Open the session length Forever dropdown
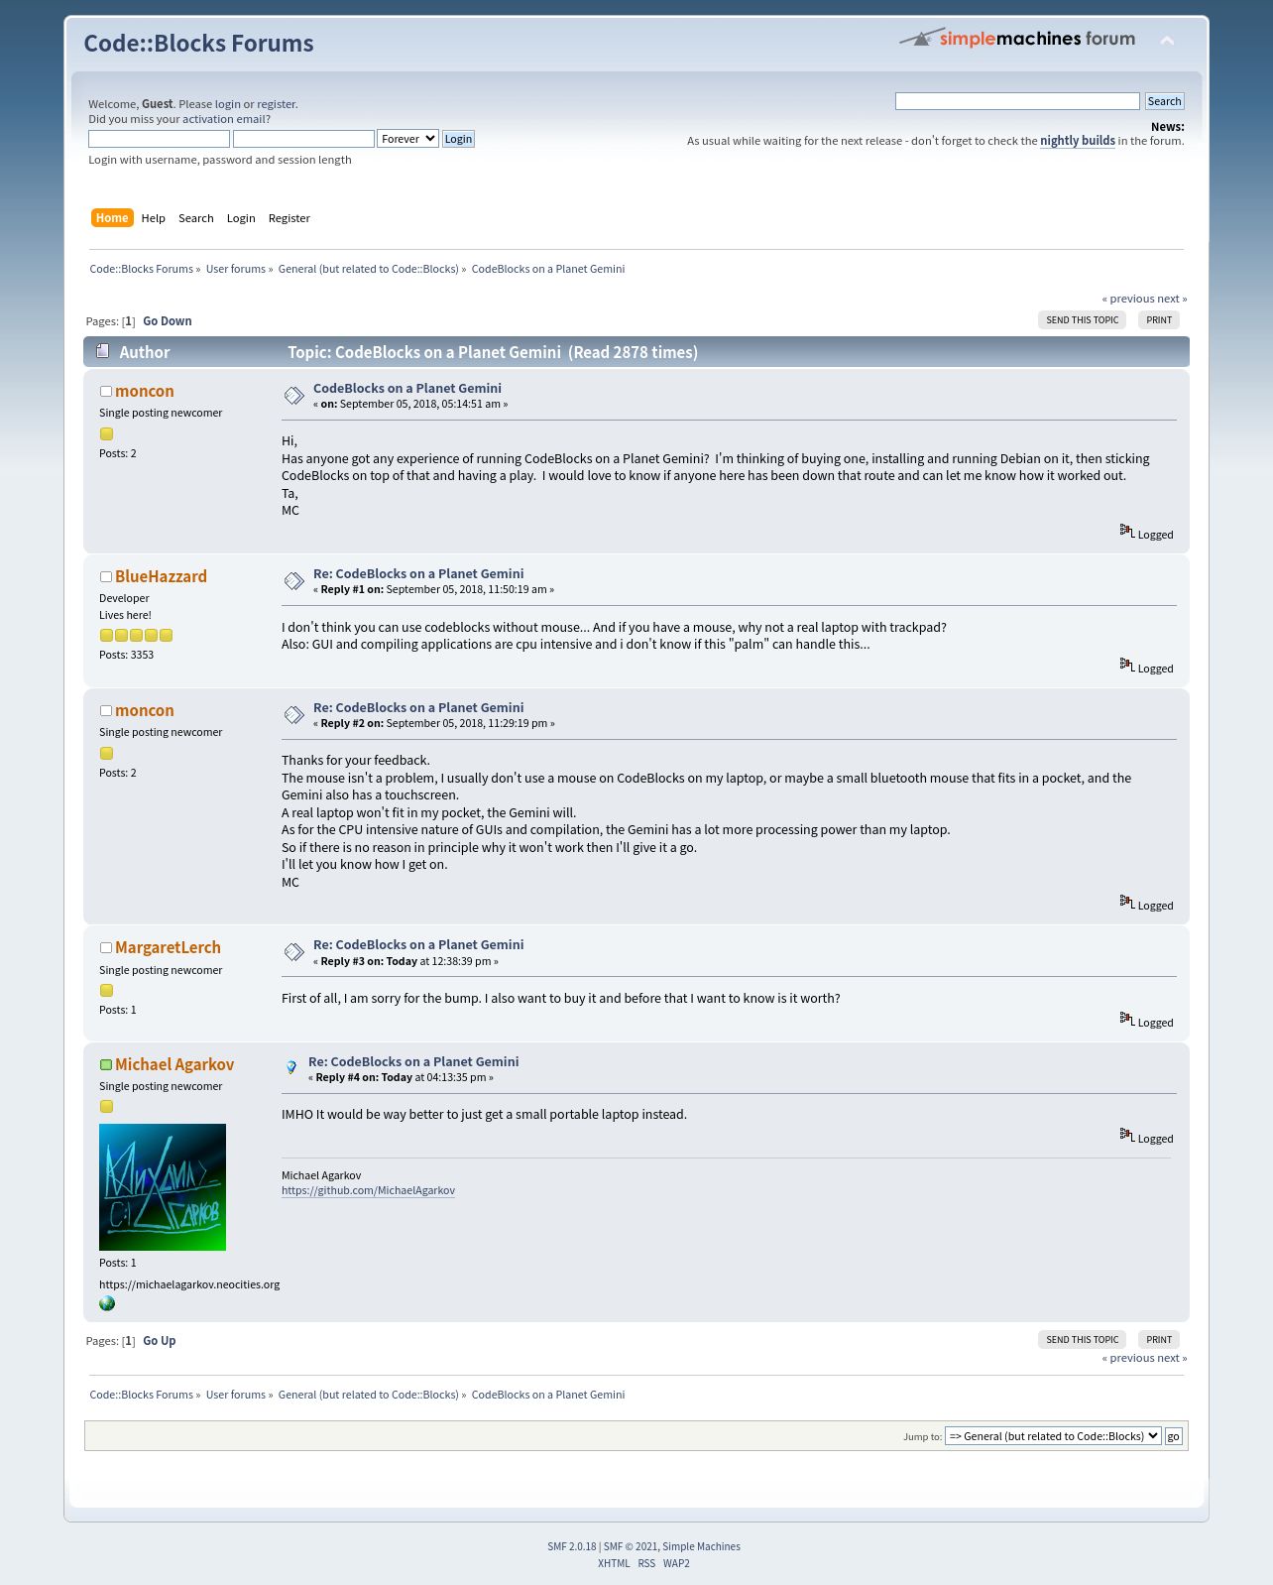Screen dimensions: 1273x1585 tap(407, 139)
